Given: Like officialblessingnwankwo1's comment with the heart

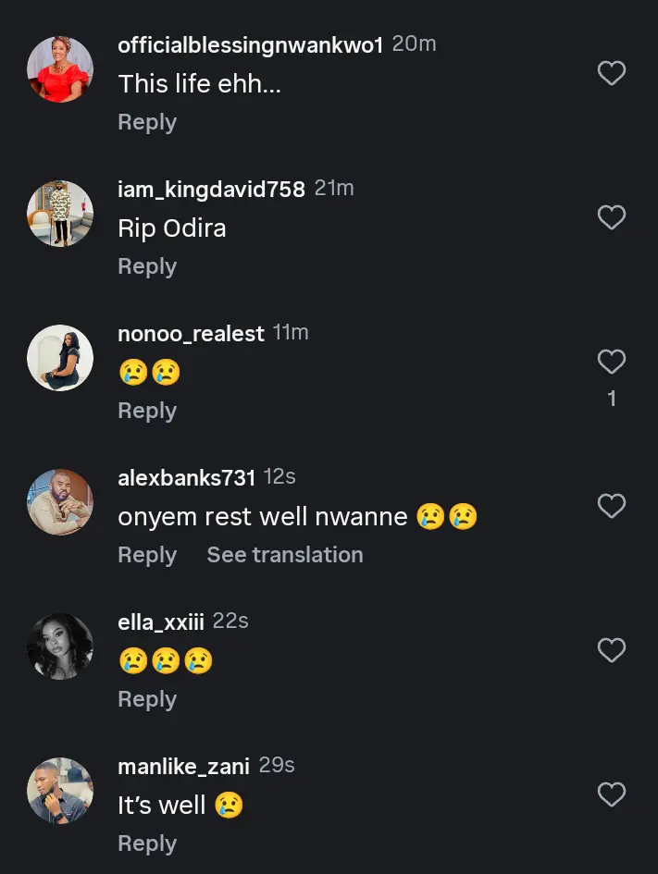Looking at the screenshot, I should pos(611,73).
